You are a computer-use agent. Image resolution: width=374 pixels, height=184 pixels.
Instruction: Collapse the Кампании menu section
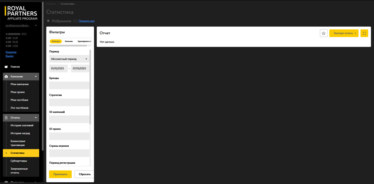click(x=36, y=77)
